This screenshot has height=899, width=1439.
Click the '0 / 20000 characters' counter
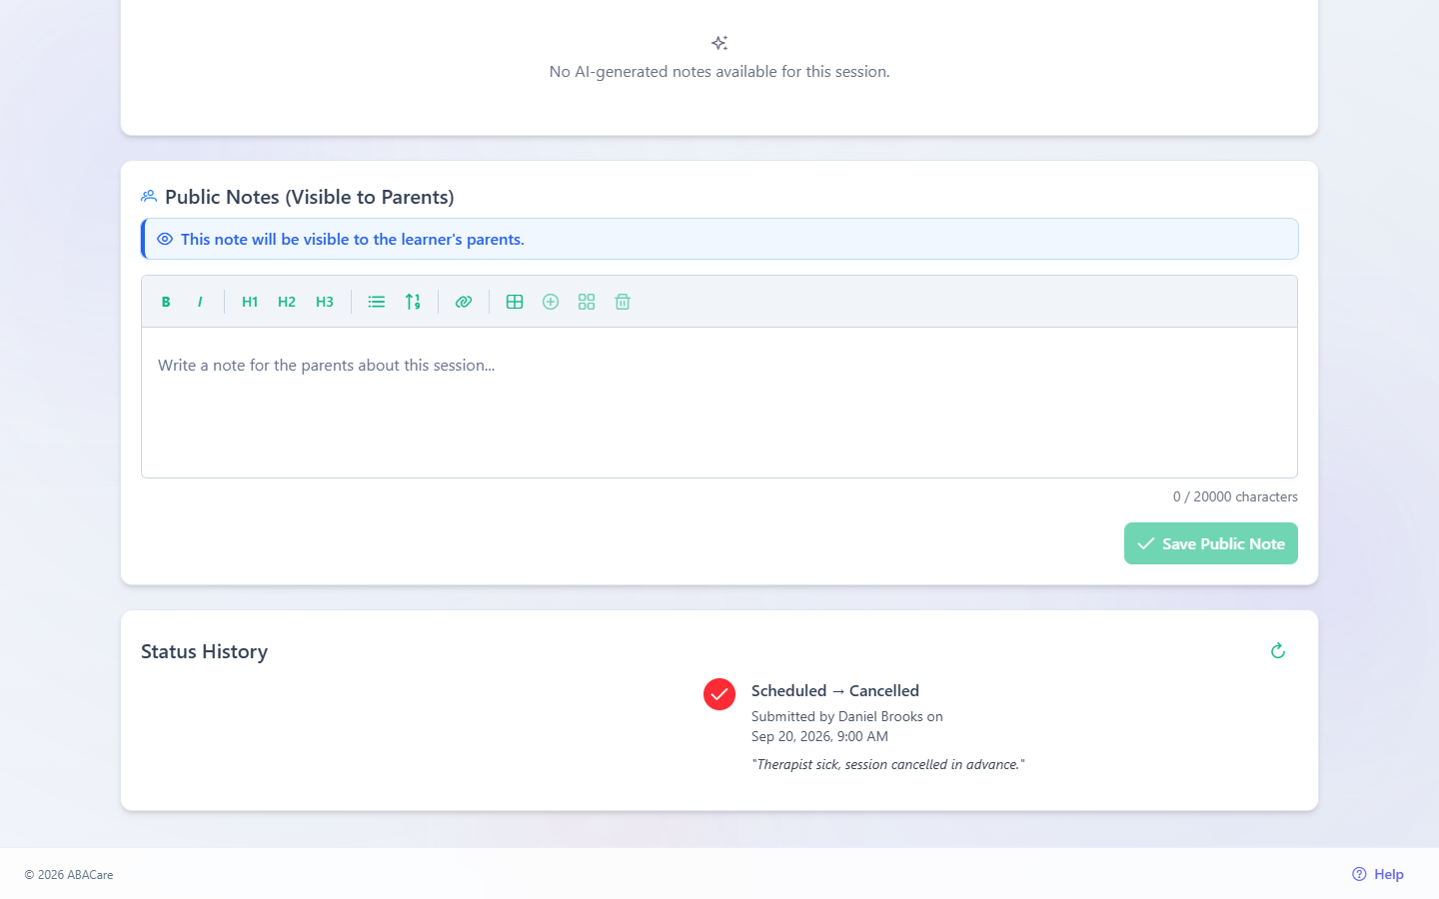coord(1235,496)
